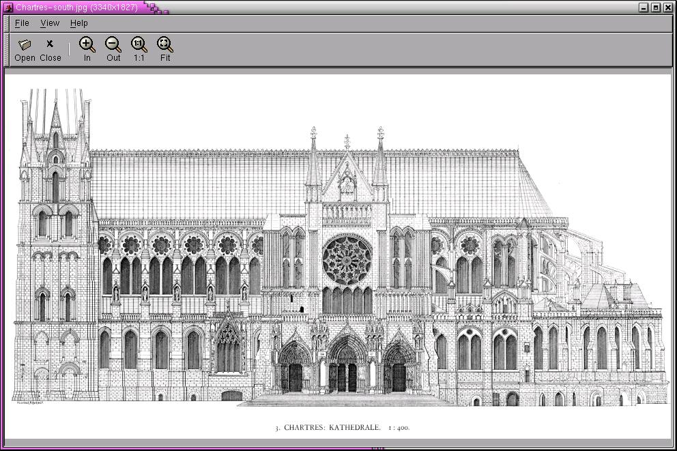Open the File menu
677x451 pixels.
click(22, 23)
